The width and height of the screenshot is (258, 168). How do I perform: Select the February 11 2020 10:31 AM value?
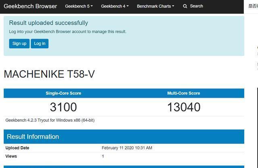pos(127,148)
